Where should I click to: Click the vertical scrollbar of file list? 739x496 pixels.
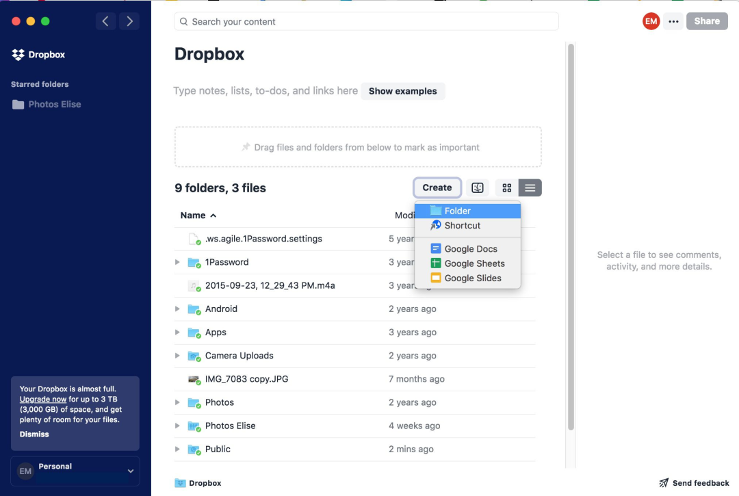pyautogui.click(x=571, y=237)
